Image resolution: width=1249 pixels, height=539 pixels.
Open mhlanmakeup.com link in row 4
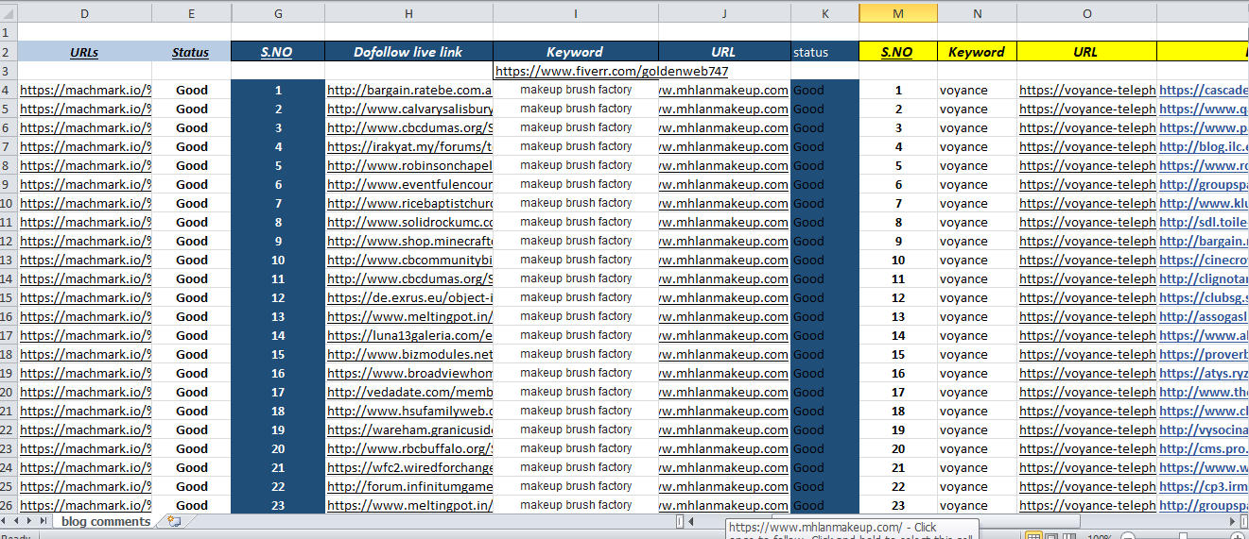coord(724,90)
